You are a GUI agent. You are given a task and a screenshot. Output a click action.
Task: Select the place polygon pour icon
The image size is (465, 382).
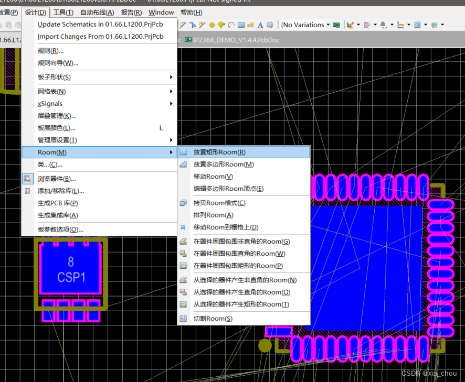coord(250,25)
